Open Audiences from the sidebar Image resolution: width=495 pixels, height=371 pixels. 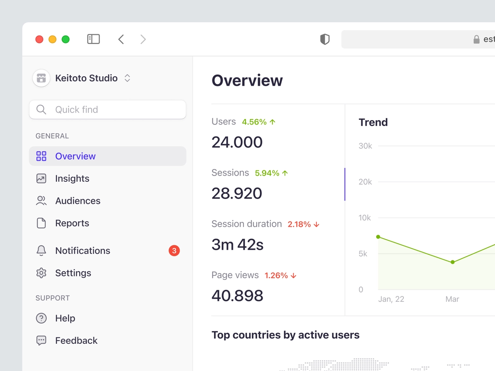tap(78, 201)
